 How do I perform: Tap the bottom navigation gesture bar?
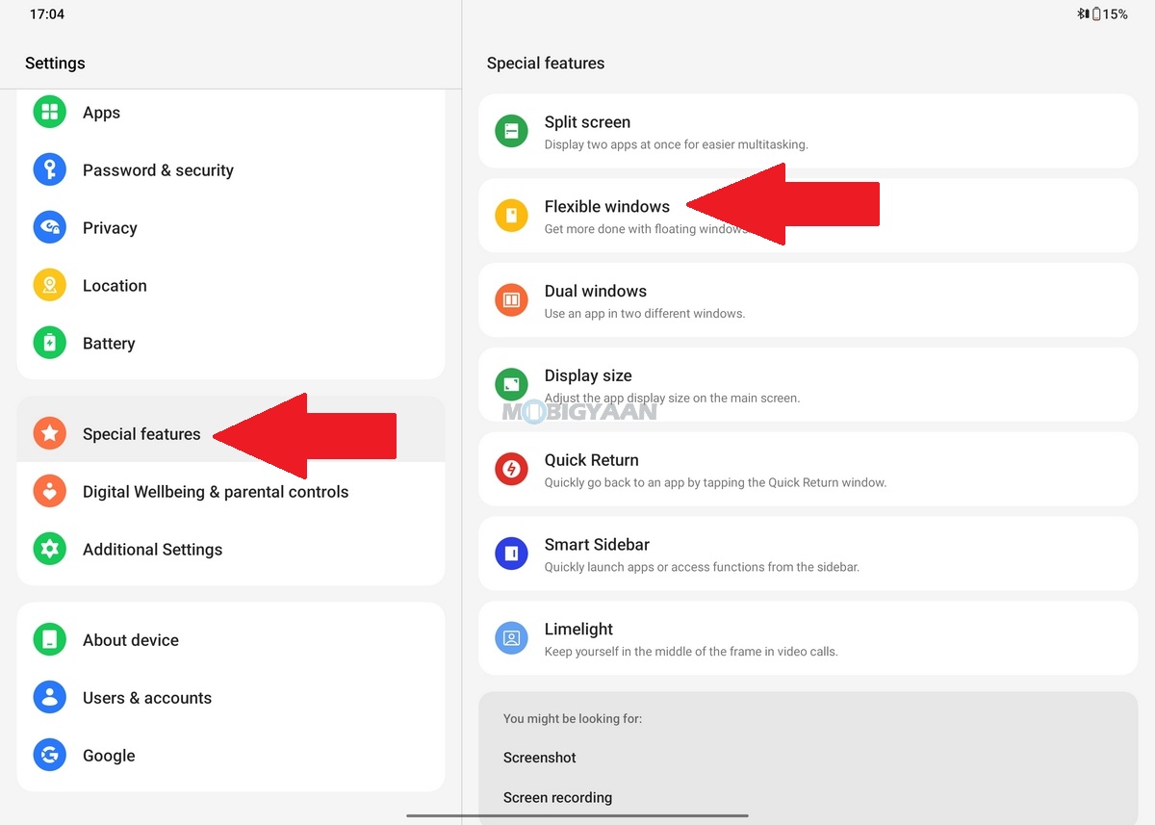pos(577,816)
